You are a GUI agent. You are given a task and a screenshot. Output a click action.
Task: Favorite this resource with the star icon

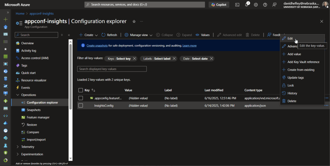[134, 21]
